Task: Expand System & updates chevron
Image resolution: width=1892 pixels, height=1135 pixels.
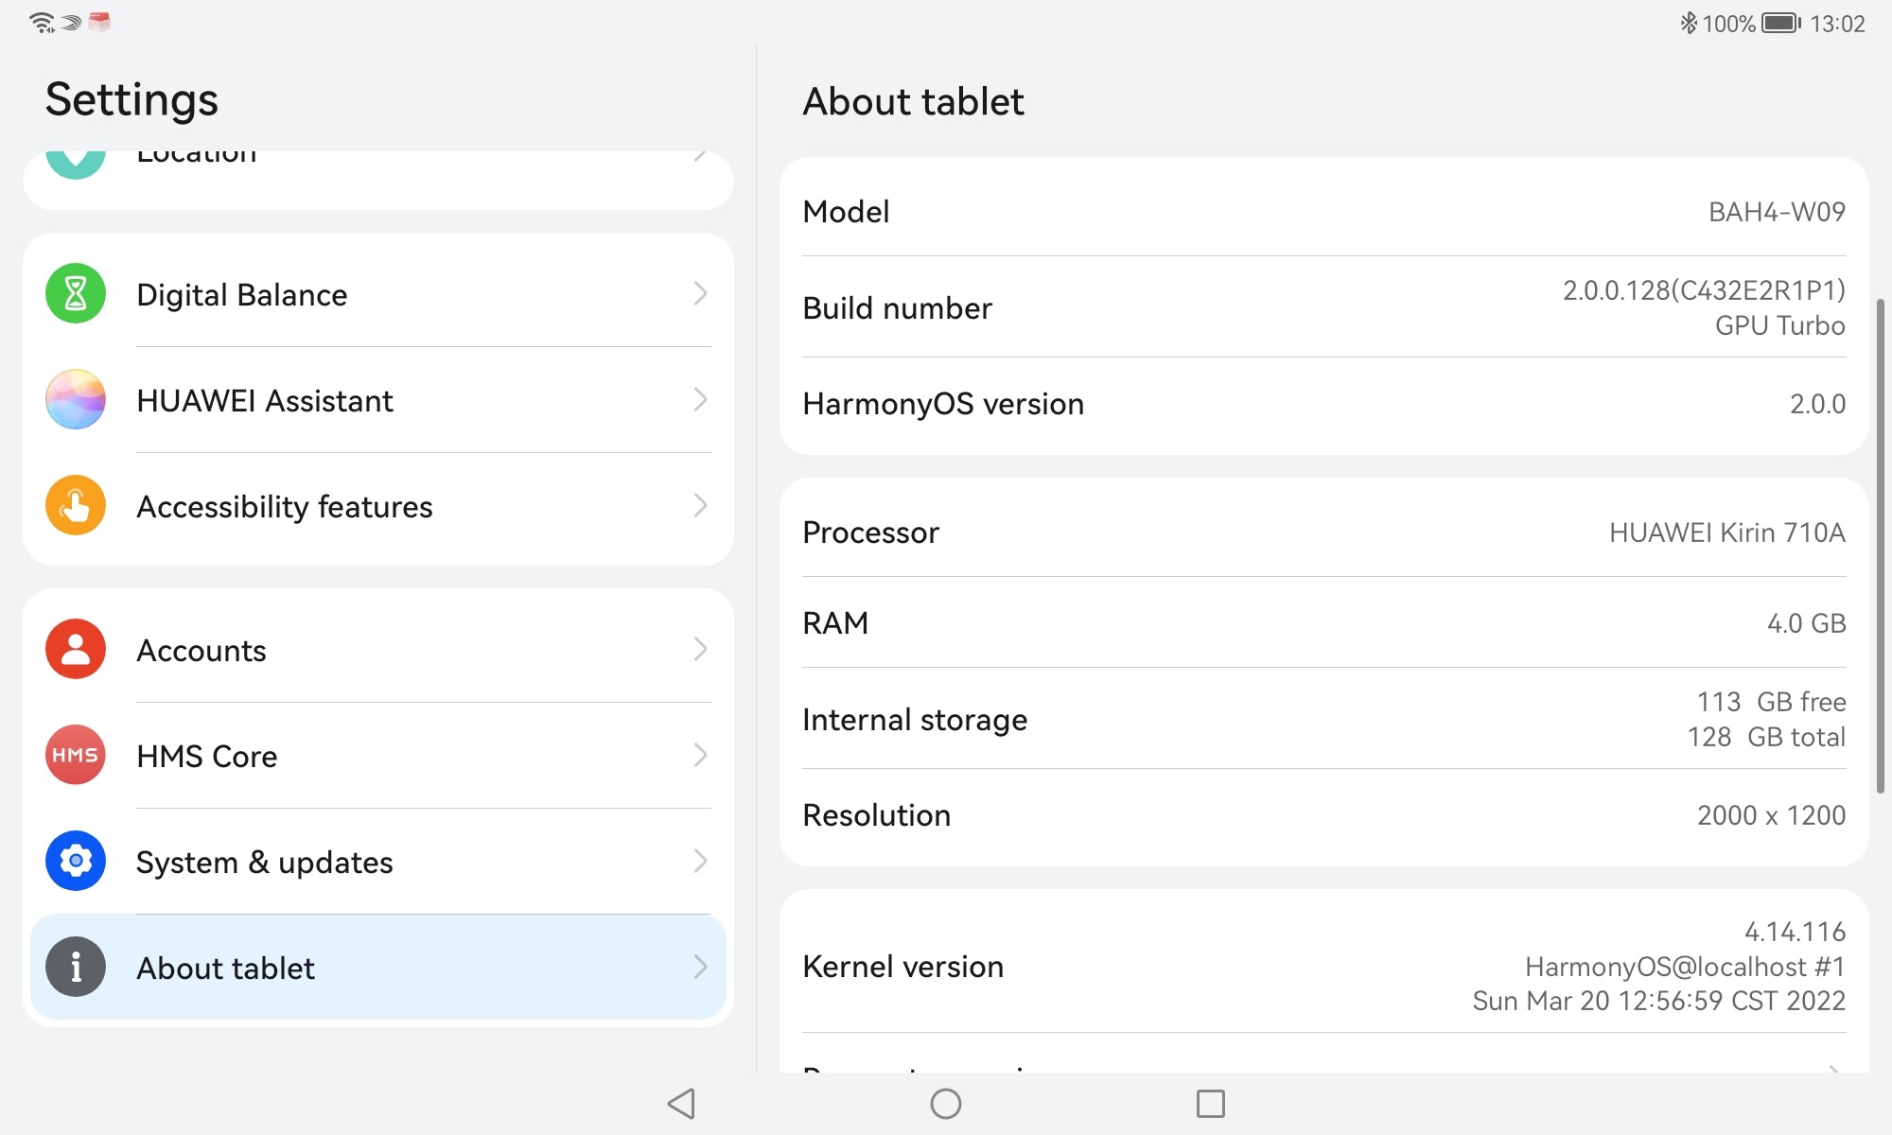Action: 700,861
